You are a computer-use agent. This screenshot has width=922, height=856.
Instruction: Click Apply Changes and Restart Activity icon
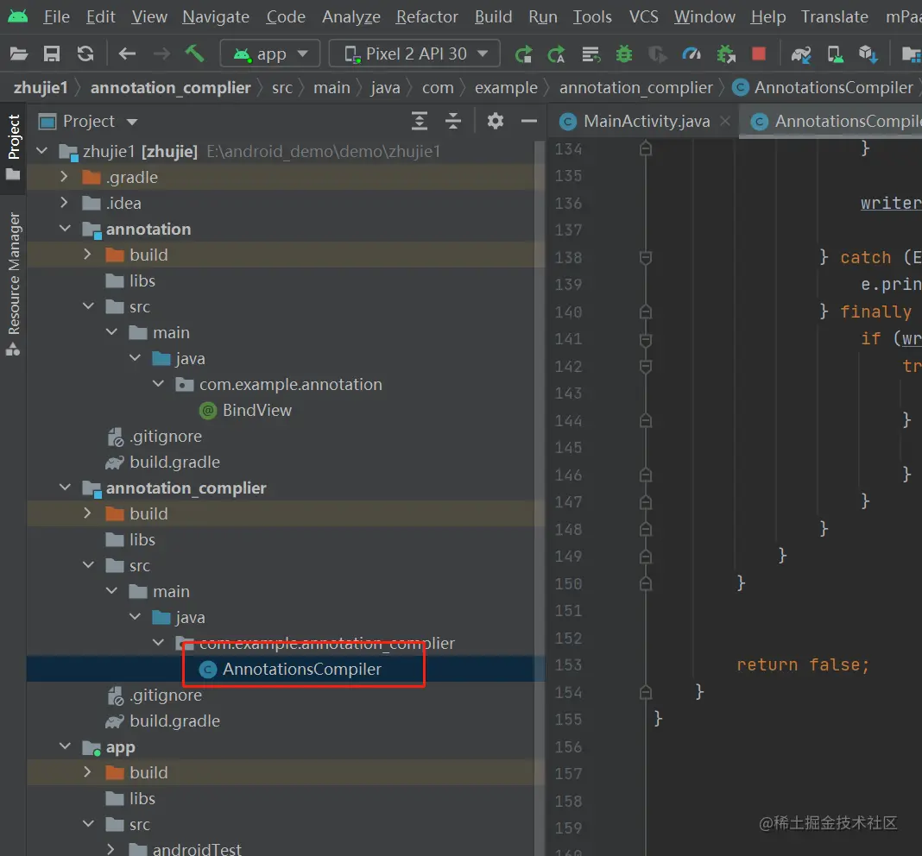coord(556,54)
